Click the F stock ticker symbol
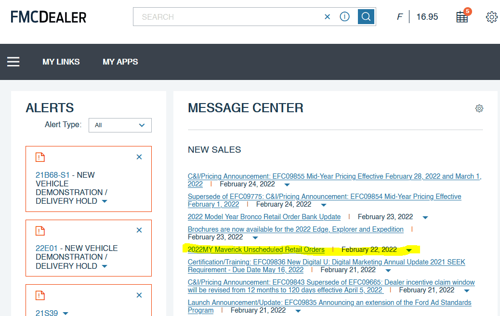The height and width of the screenshot is (316, 500). 399,16
